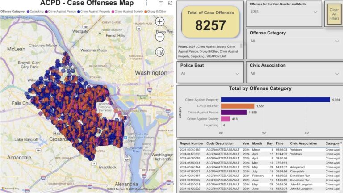The width and height of the screenshot is (343, 193).
Task: Click the Cherrydale civic association cell
Action: (x=297, y=172)
